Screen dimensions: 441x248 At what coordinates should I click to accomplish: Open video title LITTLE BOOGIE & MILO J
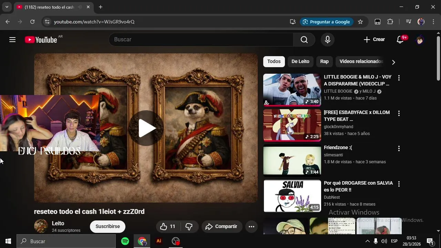click(x=358, y=80)
